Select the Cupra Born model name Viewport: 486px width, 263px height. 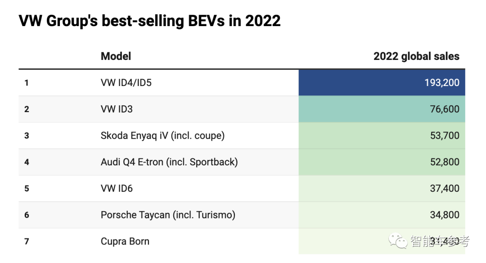point(125,241)
